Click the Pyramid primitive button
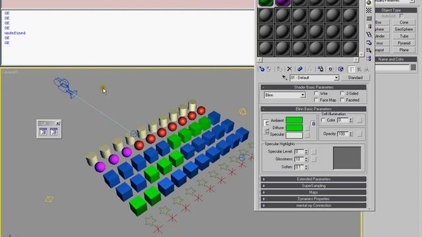 (x=404, y=43)
